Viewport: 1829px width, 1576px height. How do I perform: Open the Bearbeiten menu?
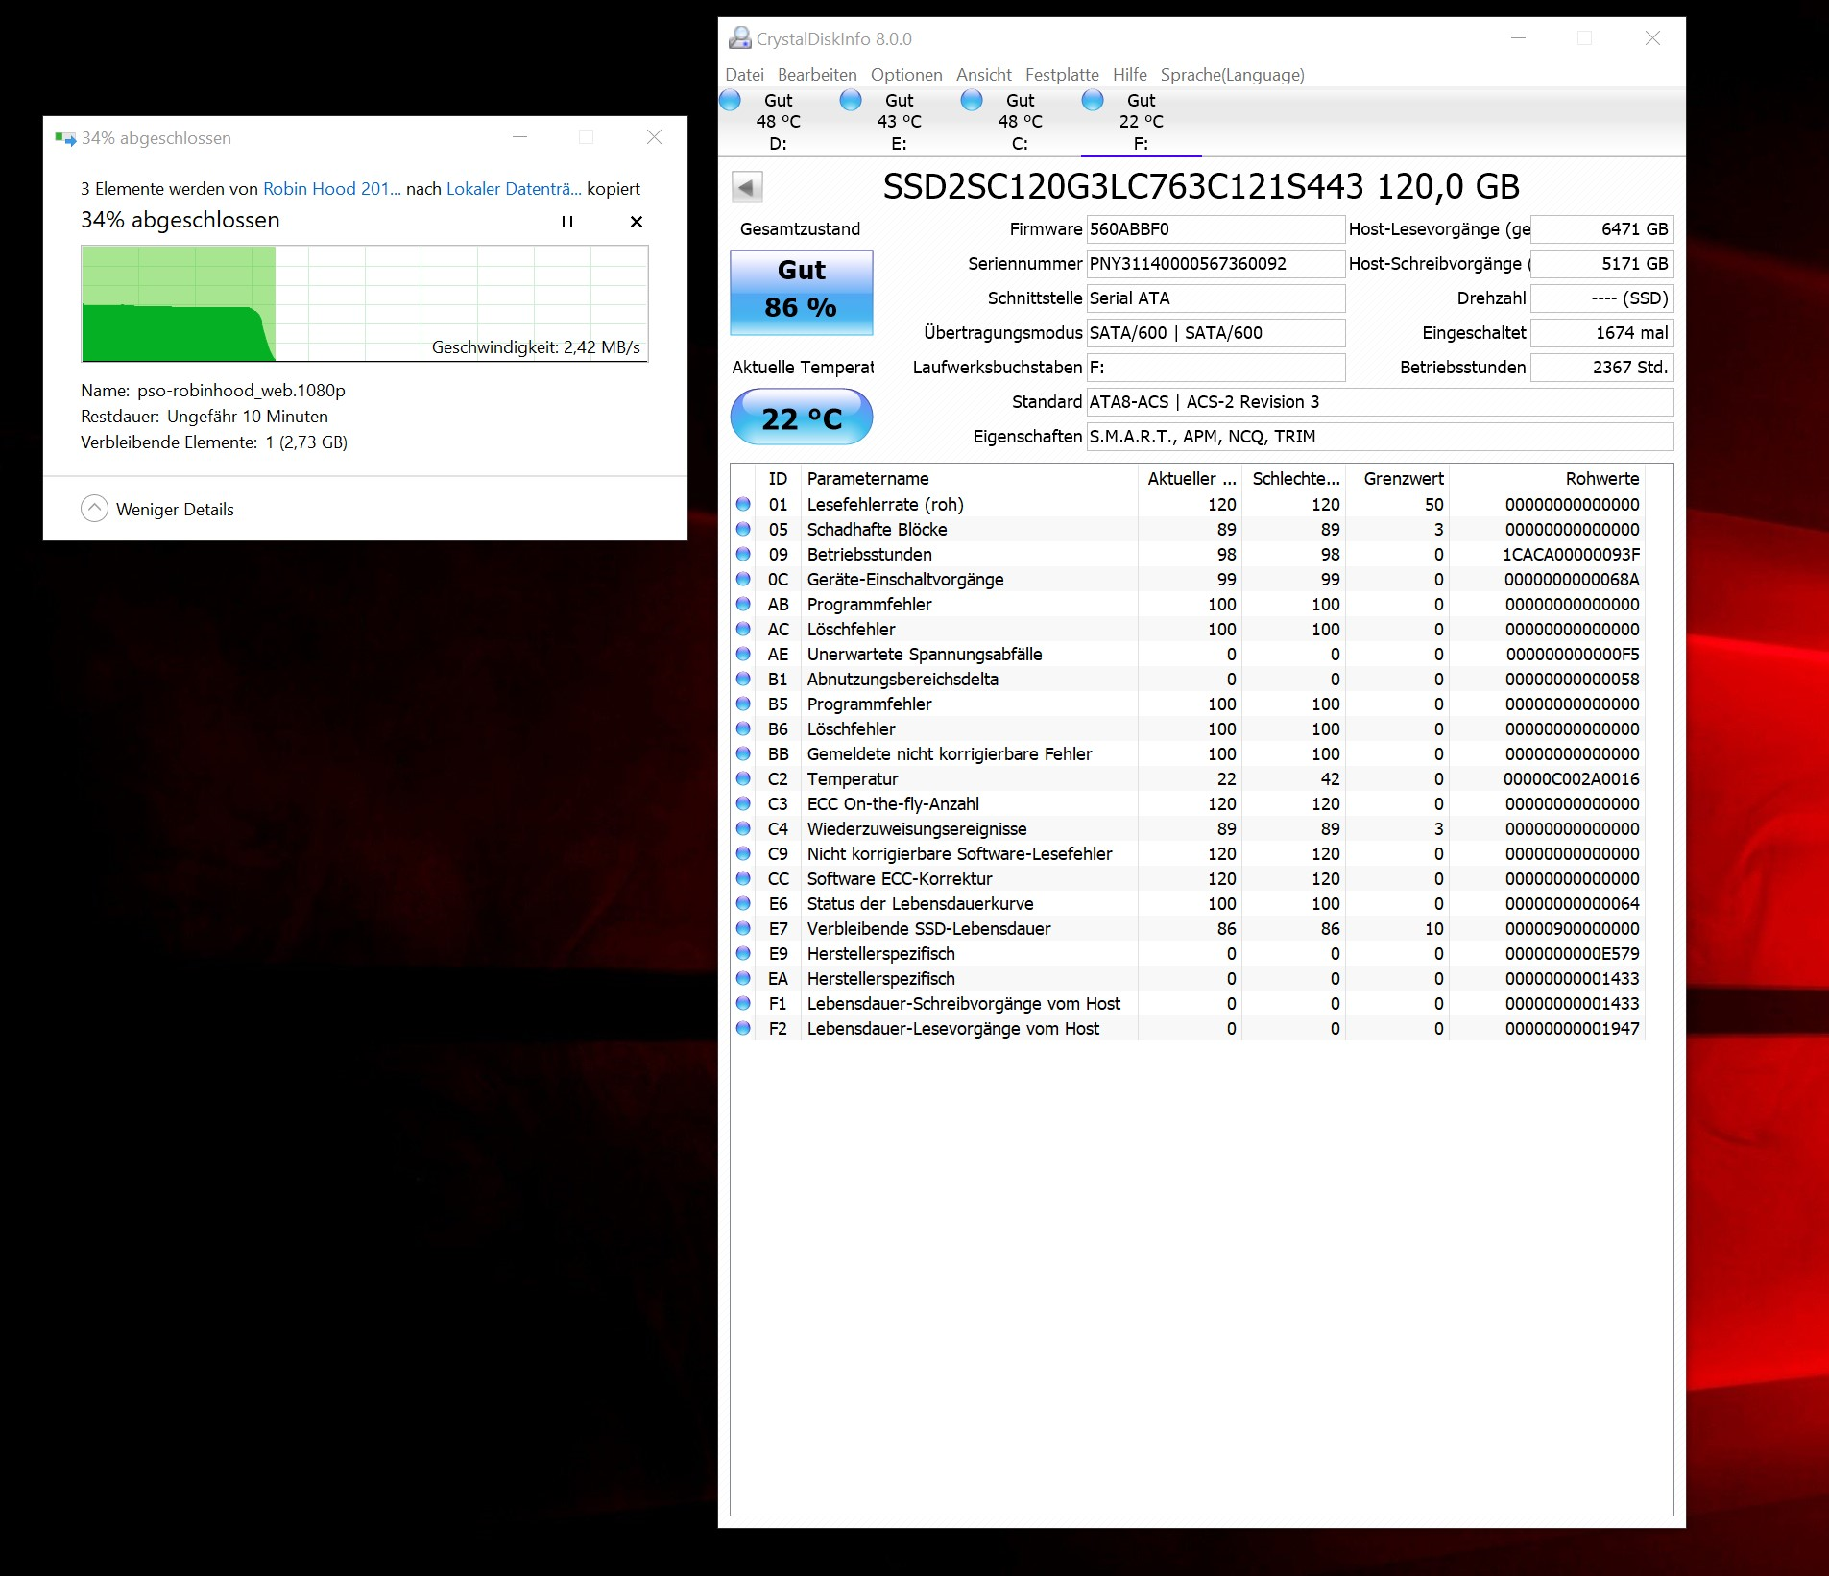tap(817, 75)
